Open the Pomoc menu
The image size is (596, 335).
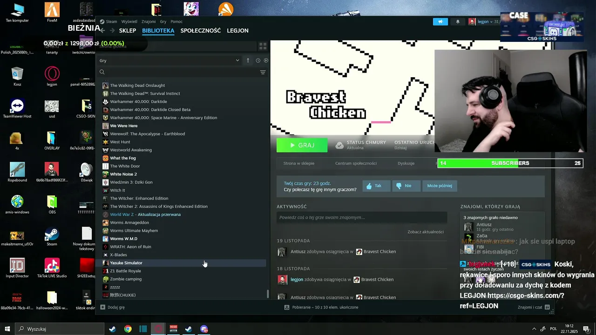(176, 21)
